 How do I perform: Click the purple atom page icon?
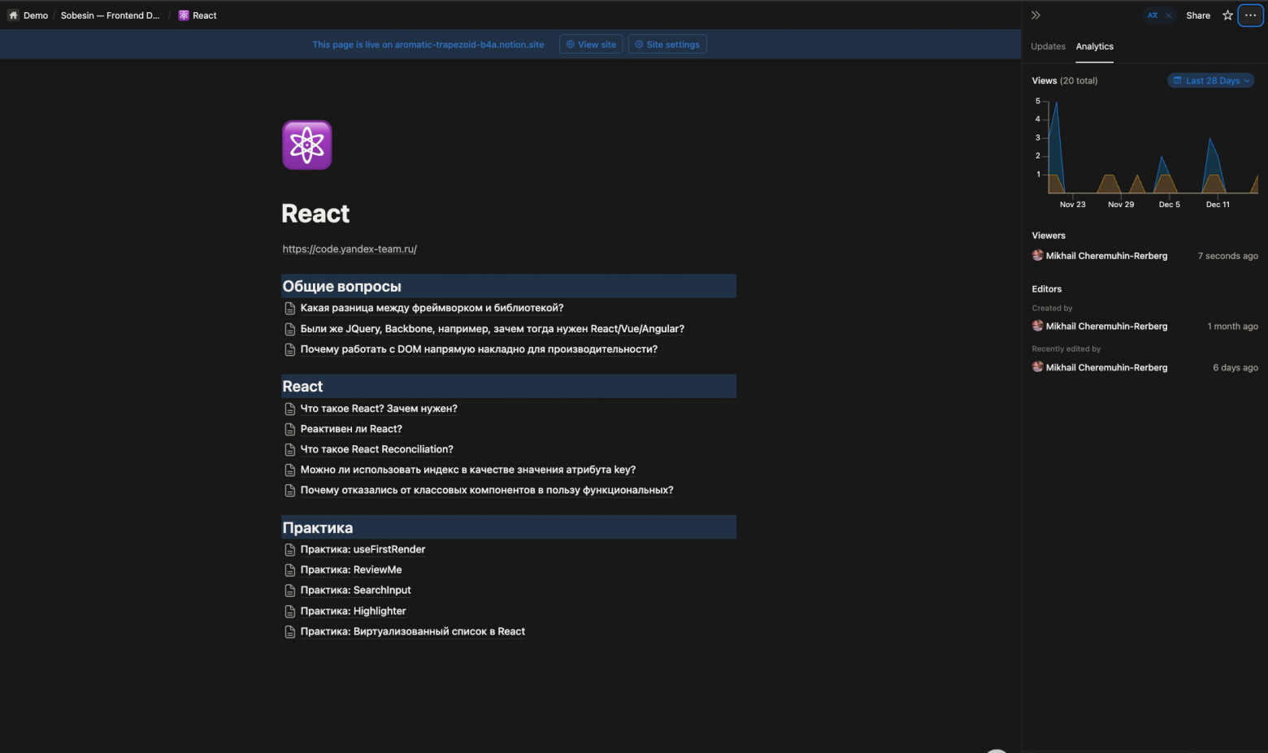[x=307, y=145]
